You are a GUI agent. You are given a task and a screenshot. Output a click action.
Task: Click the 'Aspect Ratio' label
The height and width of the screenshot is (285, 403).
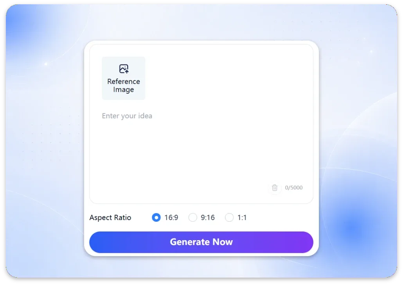(x=110, y=217)
